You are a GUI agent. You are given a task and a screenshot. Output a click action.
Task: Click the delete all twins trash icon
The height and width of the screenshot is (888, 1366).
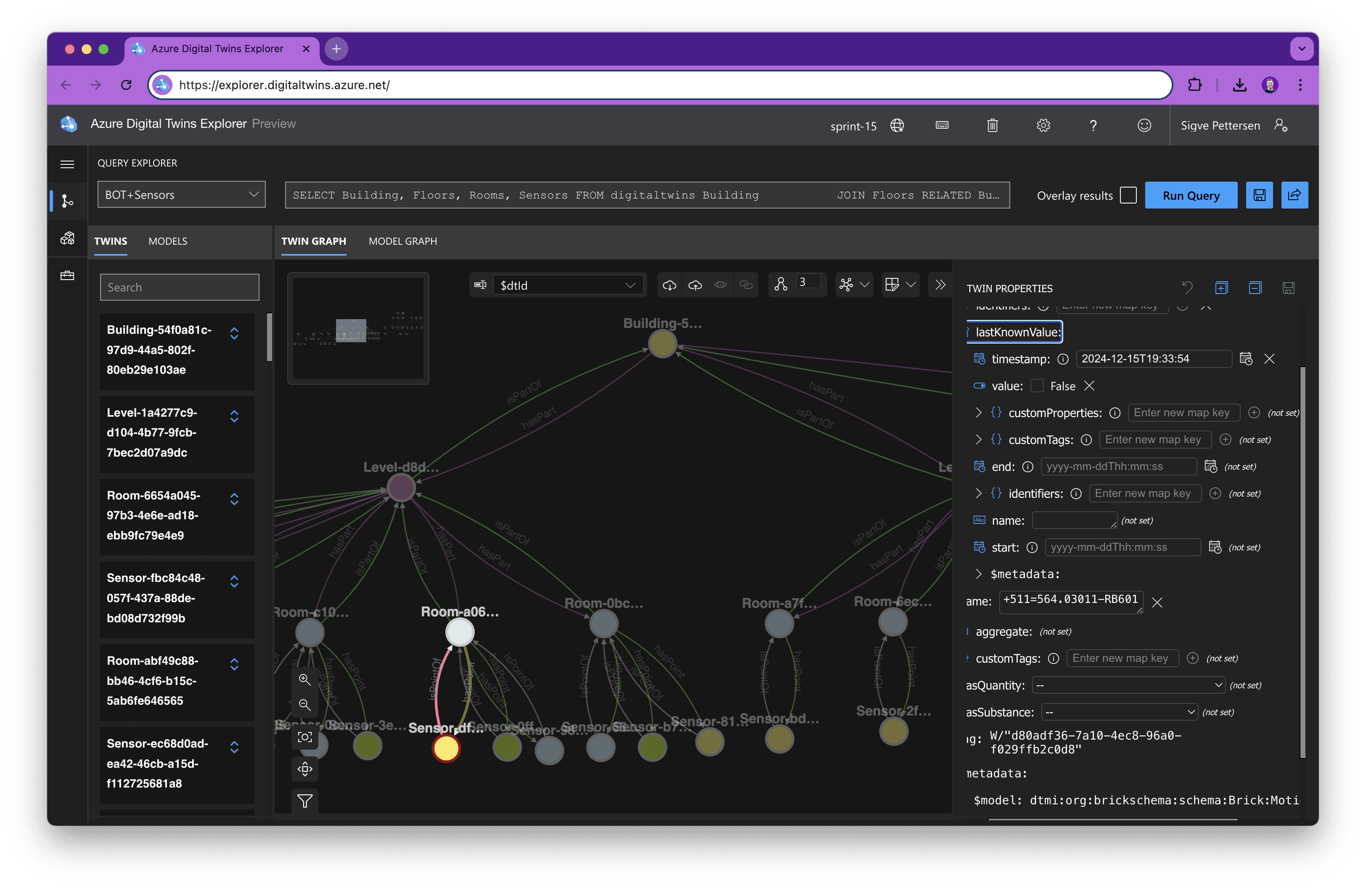(x=993, y=125)
